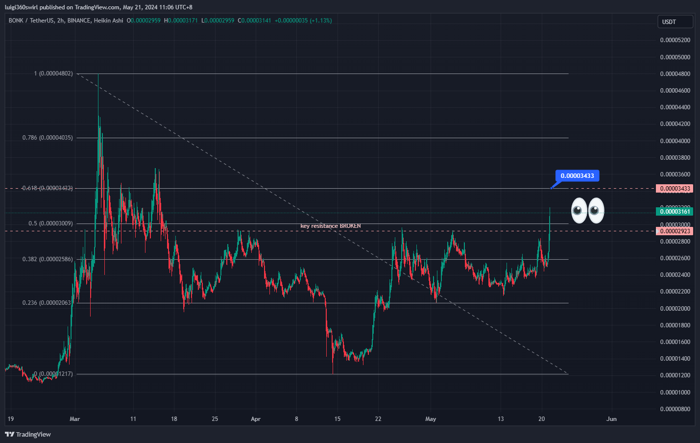This screenshot has width=700, height=443.
Task: Click the 19 date tick on time axis
Action: (11, 419)
